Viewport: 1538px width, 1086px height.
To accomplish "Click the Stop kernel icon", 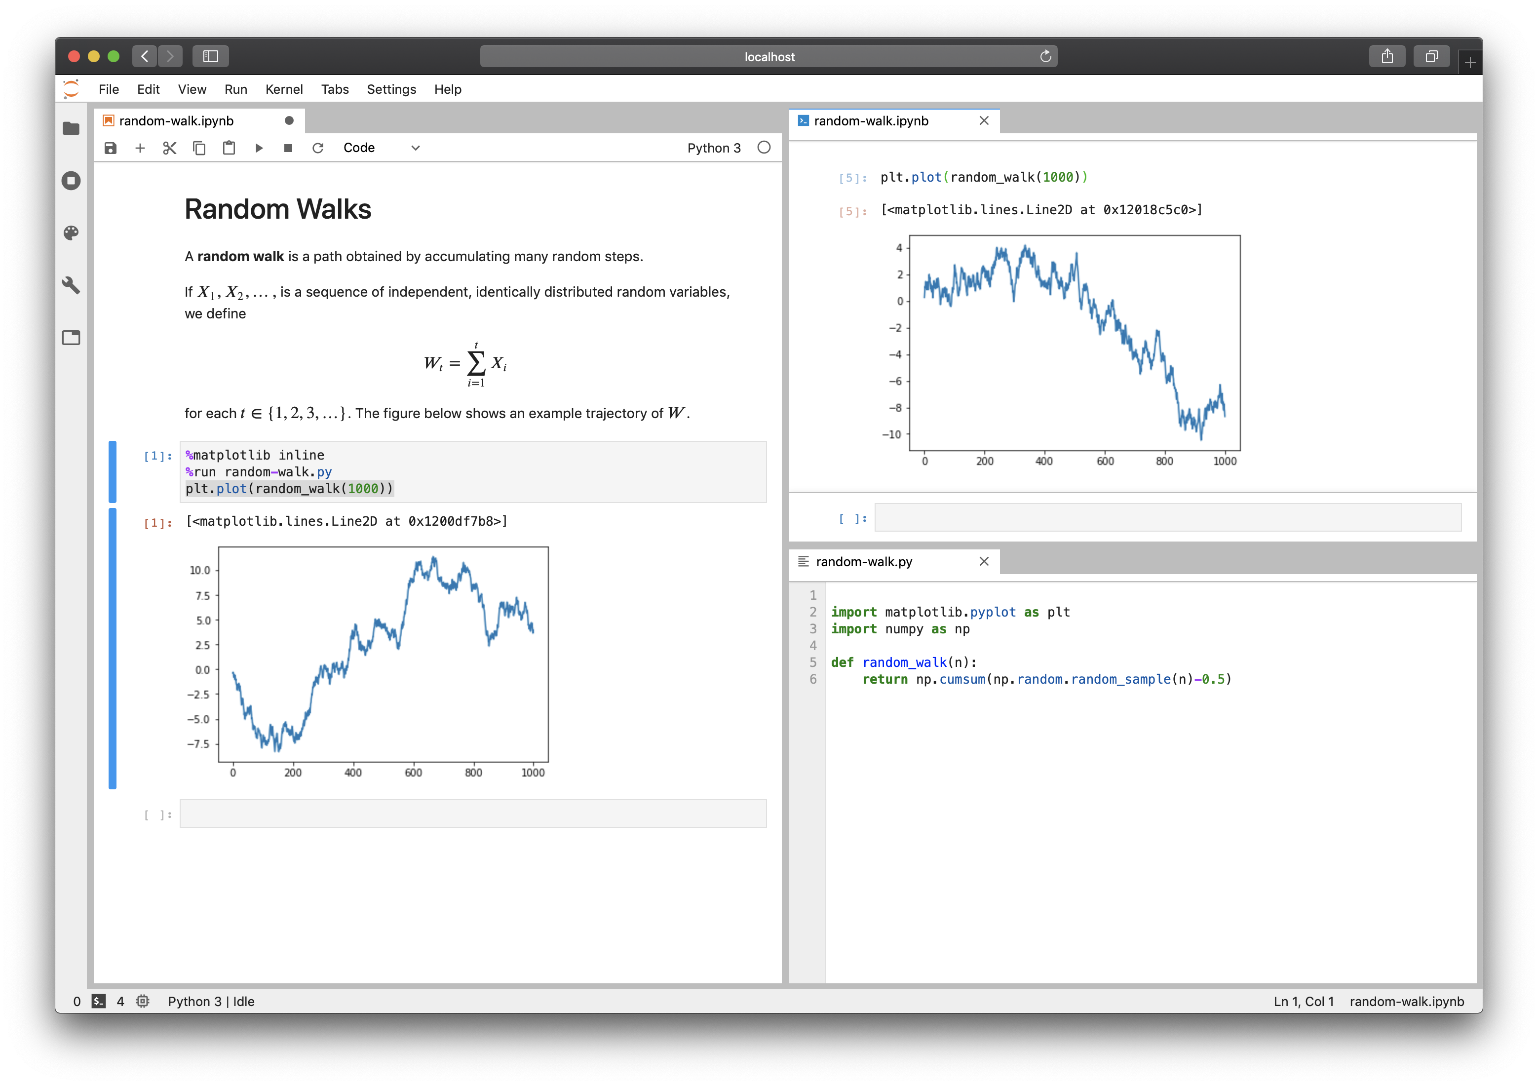I will (x=289, y=147).
